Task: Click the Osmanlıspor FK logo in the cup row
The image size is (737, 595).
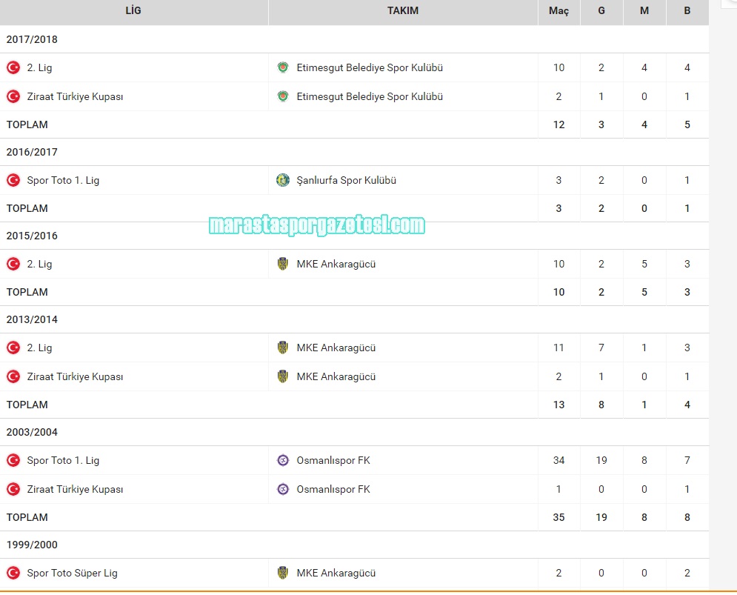Action: [283, 489]
